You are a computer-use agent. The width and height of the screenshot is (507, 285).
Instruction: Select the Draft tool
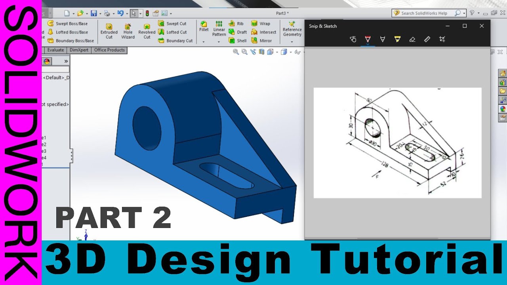click(x=238, y=32)
